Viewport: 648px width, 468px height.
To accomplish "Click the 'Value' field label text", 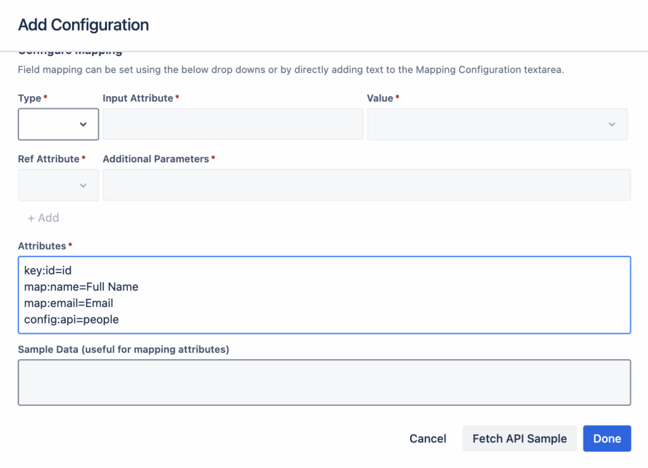I will coord(380,98).
